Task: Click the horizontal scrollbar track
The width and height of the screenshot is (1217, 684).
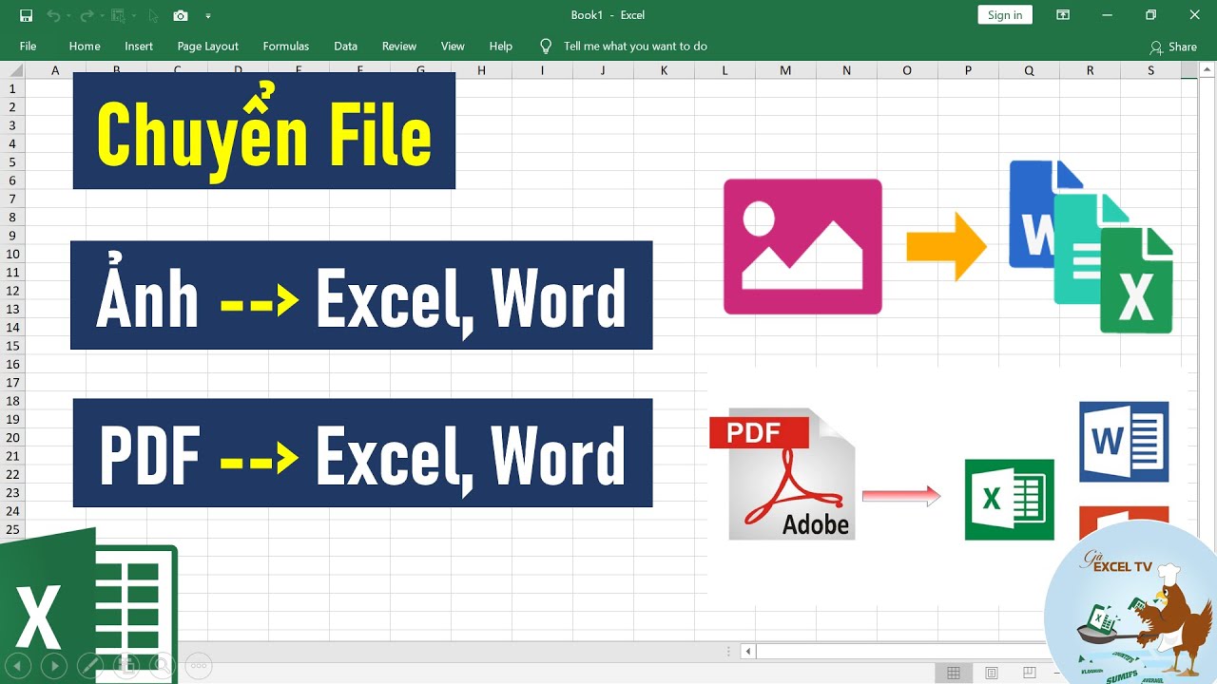Action: pos(901,651)
